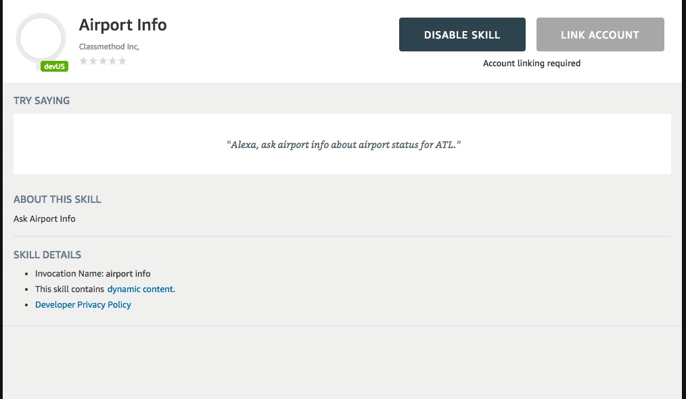
Task: Click the Invocation Name airport info line
Action: [93, 273]
